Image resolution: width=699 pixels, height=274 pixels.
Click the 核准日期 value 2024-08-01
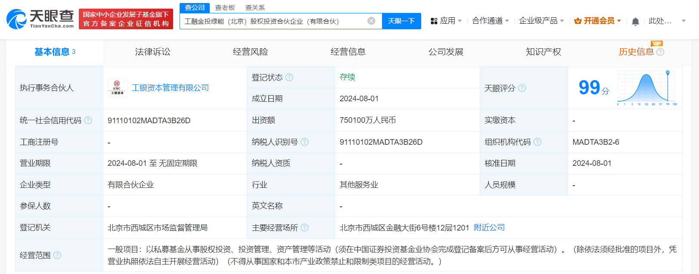(592, 163)
